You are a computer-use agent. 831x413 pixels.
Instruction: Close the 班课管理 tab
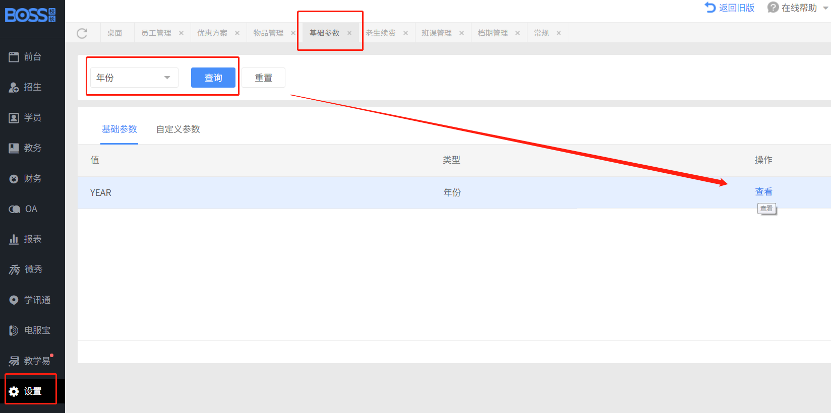click(x=461, y=33)
